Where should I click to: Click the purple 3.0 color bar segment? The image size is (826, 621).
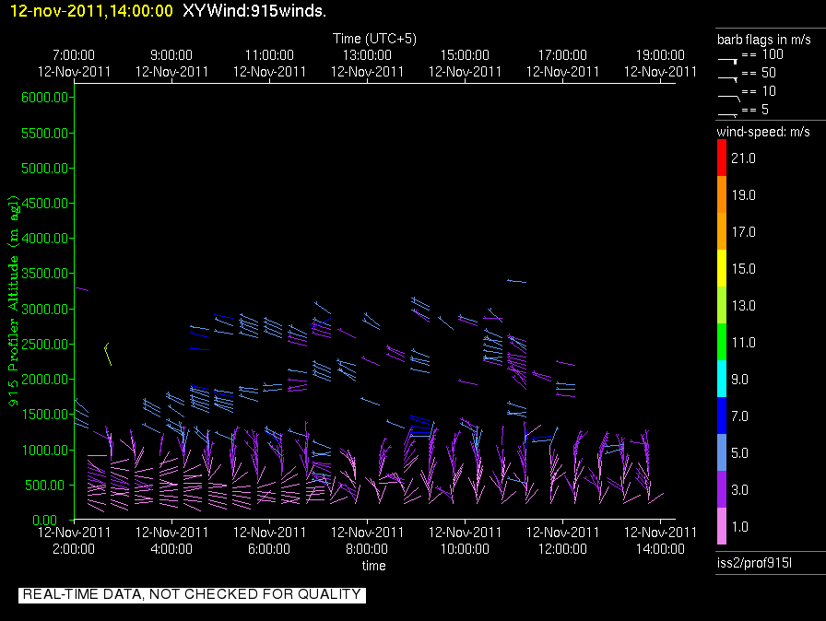722,489
